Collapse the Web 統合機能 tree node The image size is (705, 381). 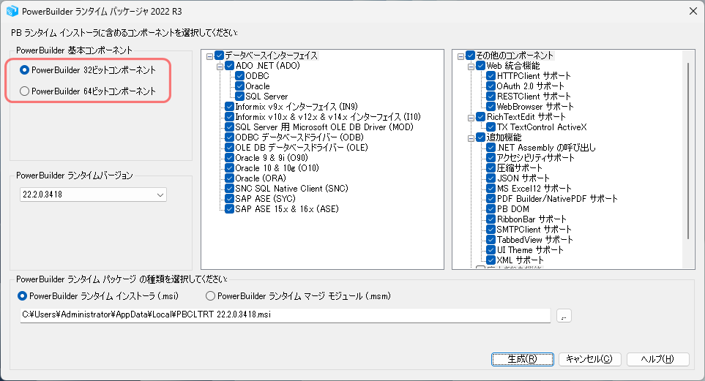click(471, 66)
